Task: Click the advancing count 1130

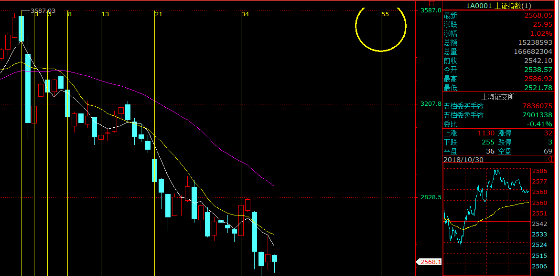Action: [486, 133]
